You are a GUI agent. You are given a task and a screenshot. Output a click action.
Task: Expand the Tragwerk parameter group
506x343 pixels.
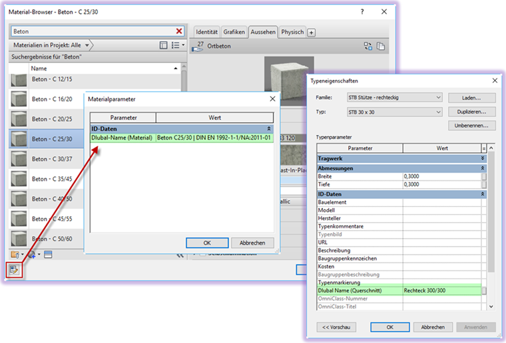click(483, 158)
